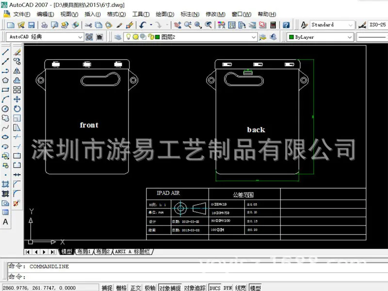388x291 pixels.
Task: Select the Move tool
Action: point(17,99)
